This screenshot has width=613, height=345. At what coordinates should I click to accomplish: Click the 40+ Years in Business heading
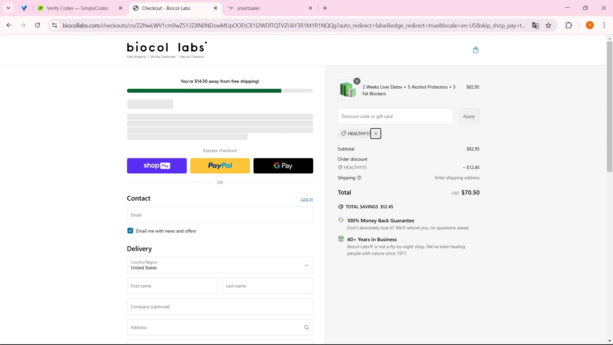point(372,240)
